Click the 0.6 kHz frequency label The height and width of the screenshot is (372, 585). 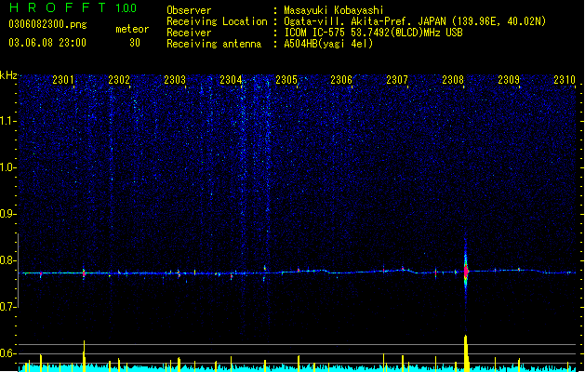(8, 353)
